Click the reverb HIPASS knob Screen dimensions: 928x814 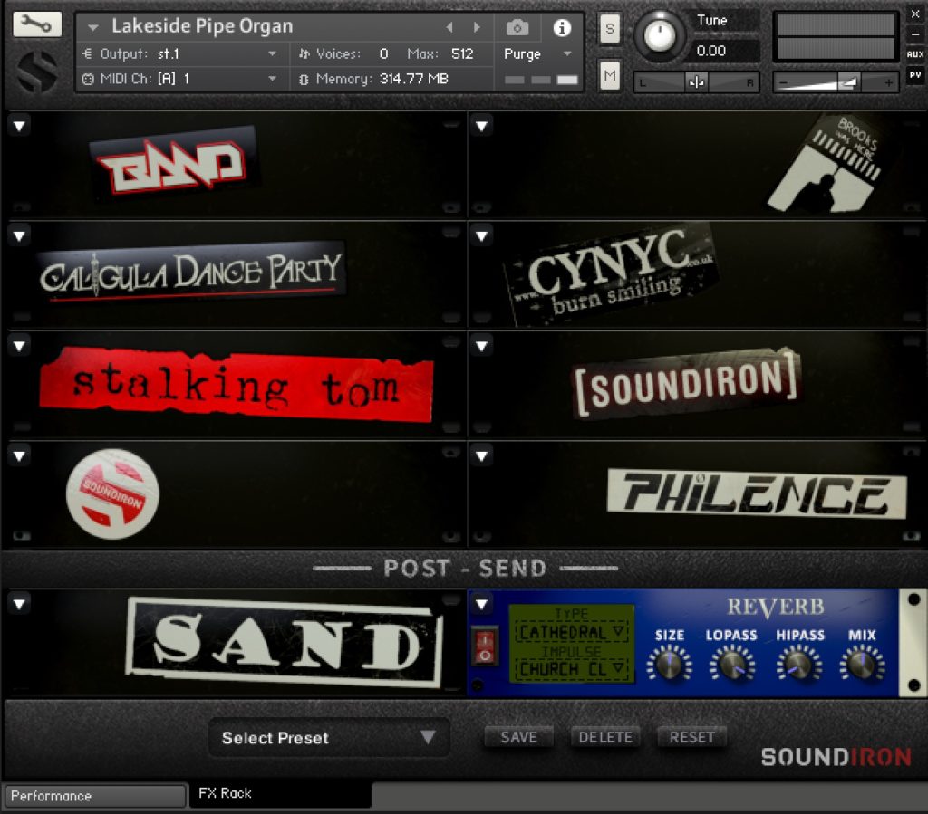pyautogui.click(x=799, y=664)
